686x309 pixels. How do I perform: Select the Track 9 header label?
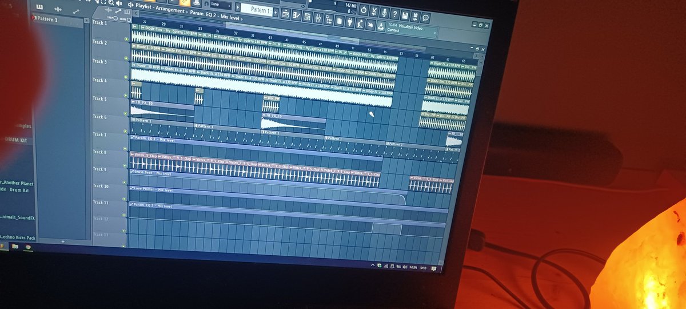coord(99,169)
